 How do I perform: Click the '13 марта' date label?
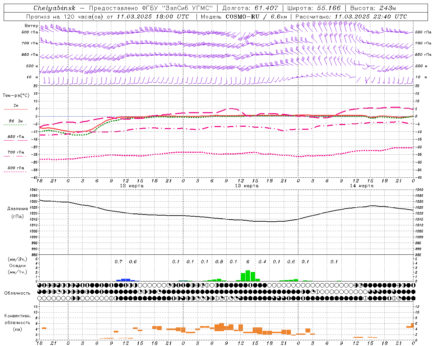(x=247, y=186)
